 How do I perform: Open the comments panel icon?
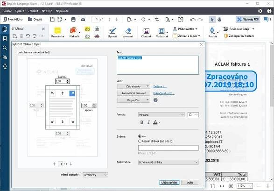(x=267, y=20)
